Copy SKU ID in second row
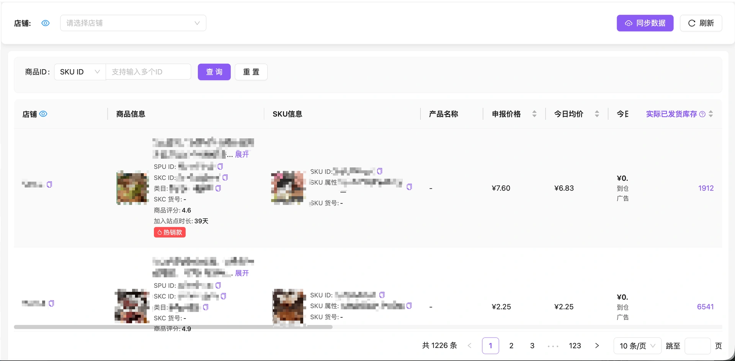 [382, 295]
